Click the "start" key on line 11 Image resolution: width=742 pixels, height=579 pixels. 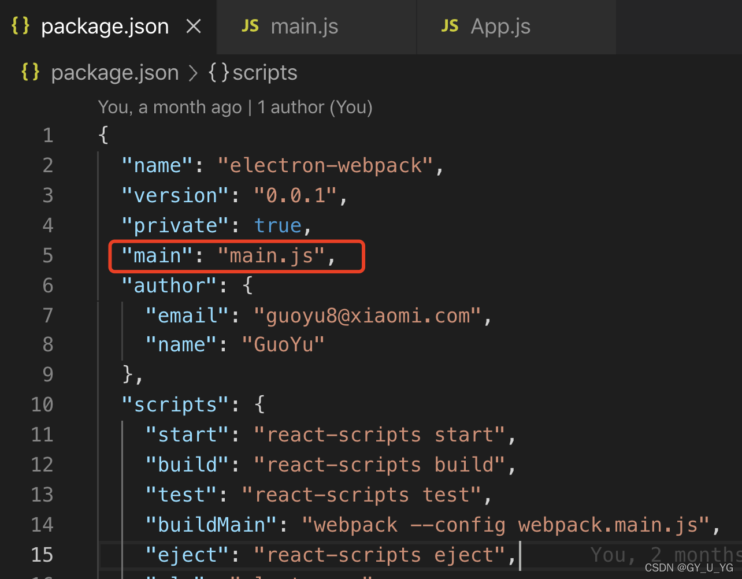[x=188, y=435]
